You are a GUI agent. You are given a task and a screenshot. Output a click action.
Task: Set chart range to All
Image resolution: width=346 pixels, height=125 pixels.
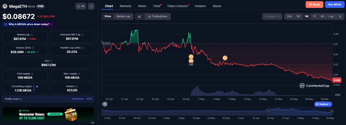pyautogui.click(x=322, y=16)
